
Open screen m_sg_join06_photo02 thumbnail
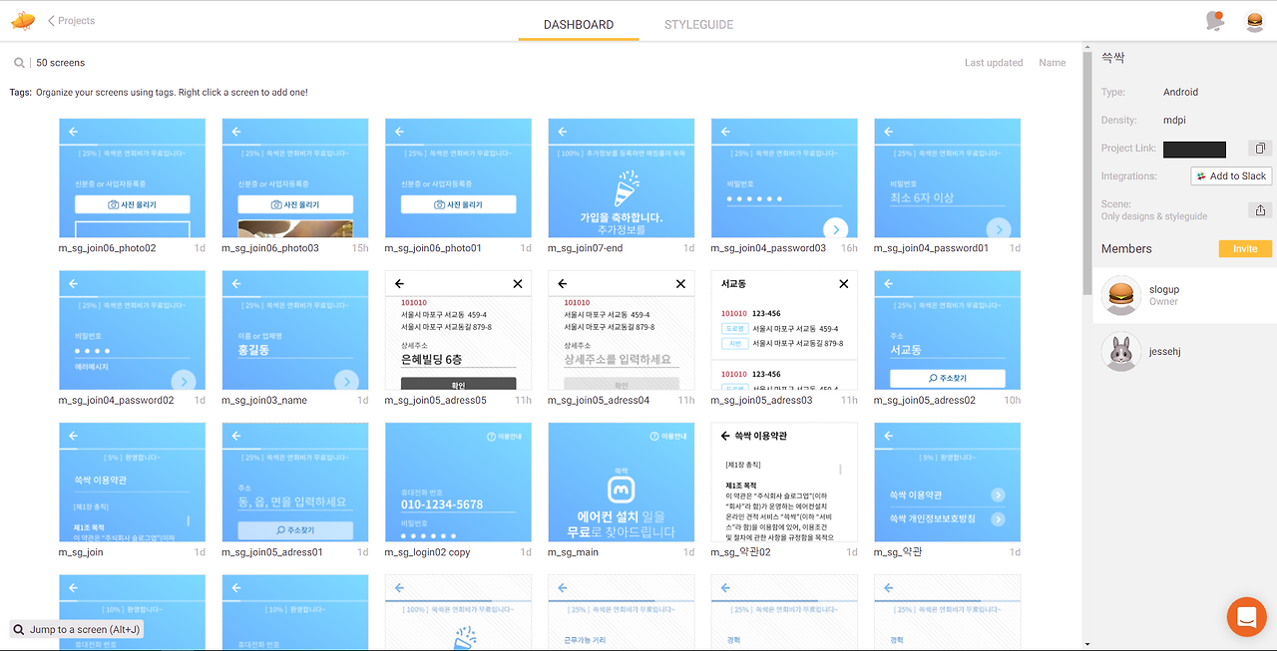(133, 177)
